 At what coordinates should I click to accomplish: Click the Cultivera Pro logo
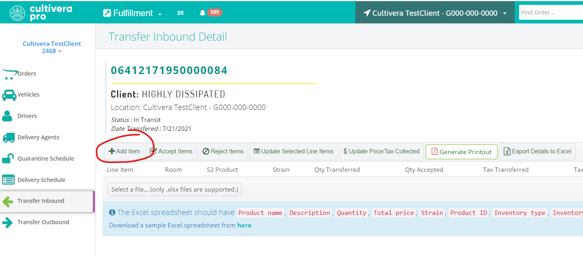41,13
